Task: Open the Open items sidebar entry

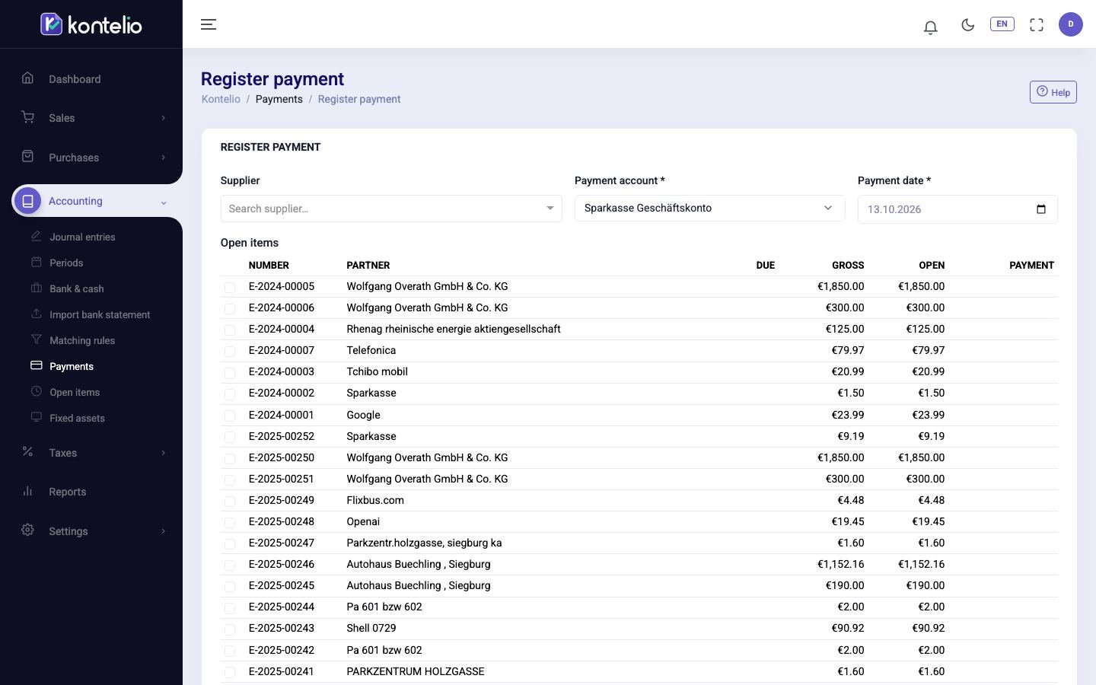Action: tap(75, 392)
